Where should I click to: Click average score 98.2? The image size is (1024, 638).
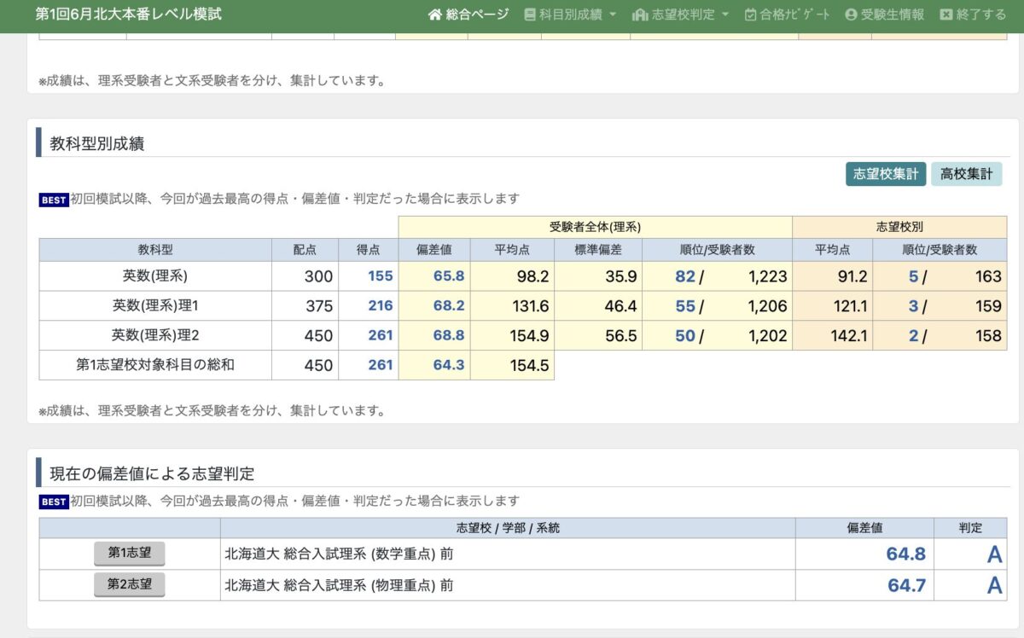532,276
